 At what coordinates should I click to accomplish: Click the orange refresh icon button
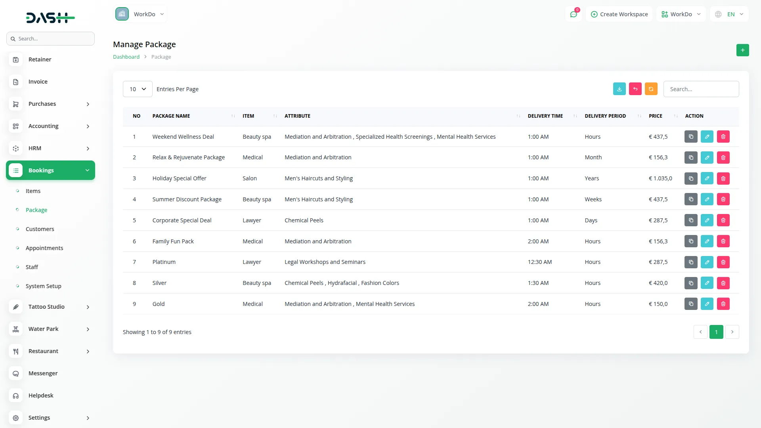(x=651, y=89)
